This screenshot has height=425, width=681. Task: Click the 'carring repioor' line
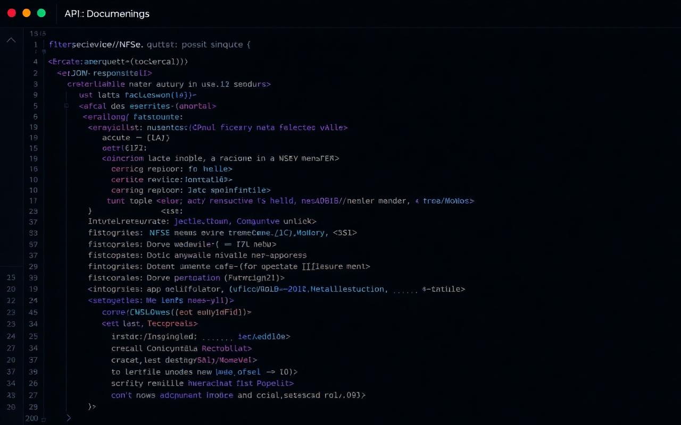click(x=191, y=190)
